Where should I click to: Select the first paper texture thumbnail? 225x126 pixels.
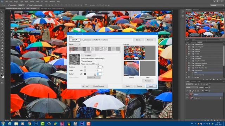(71, 49)
